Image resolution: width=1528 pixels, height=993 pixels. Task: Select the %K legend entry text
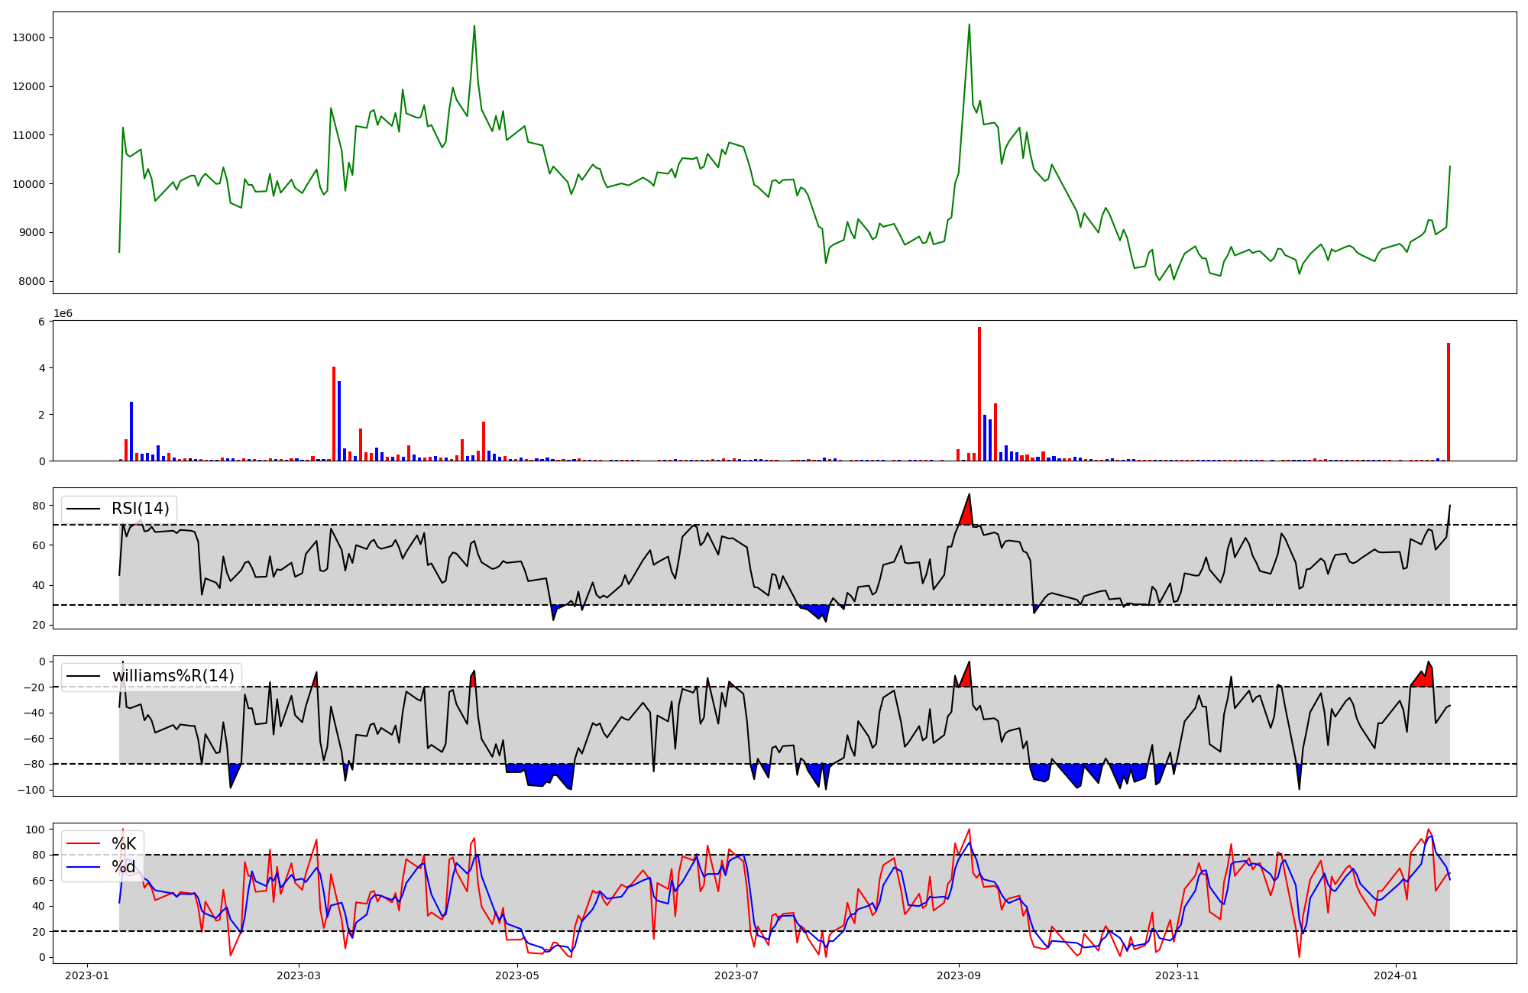pos(124,843)
